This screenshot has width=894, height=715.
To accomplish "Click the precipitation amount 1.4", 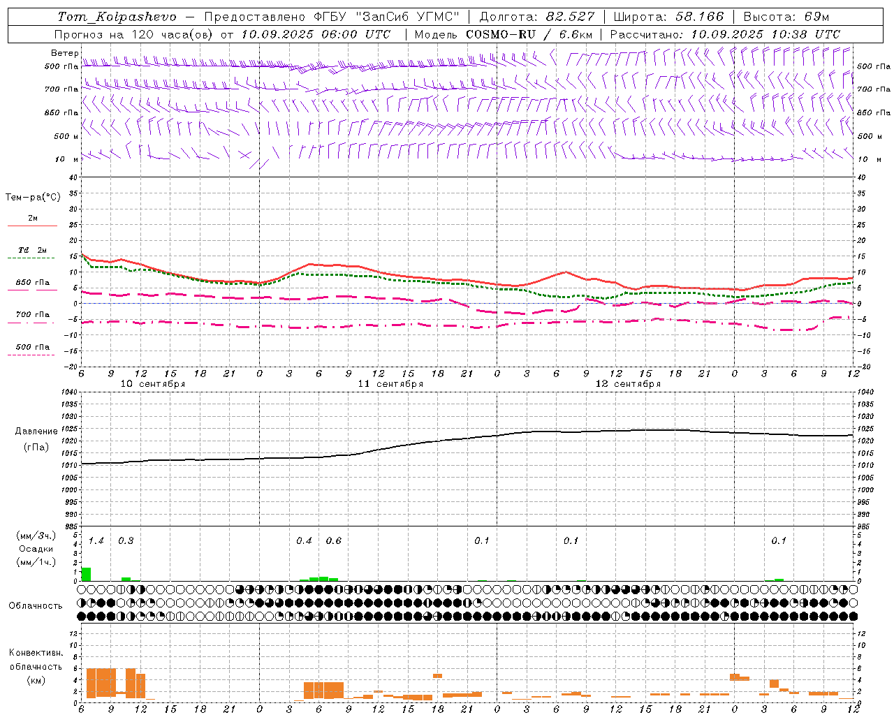I will (96, 541).
